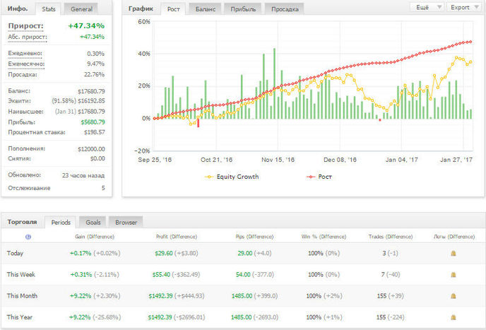Click the 54.00 pips value for This Week

click(243, 275)
